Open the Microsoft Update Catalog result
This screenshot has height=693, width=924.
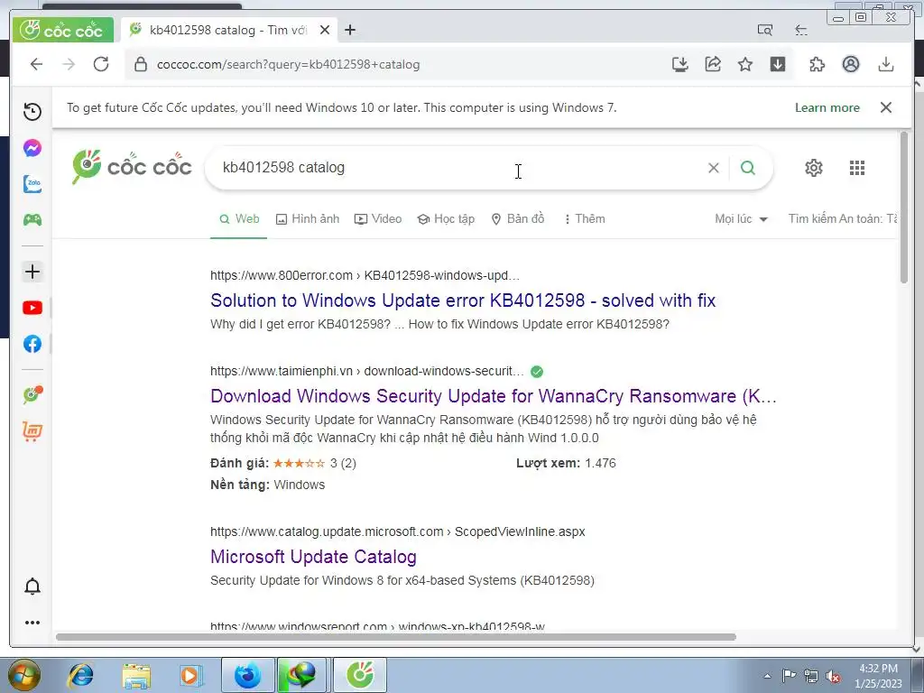click(313, 557)
